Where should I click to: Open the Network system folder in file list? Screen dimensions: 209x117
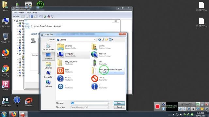click(108, 55)
